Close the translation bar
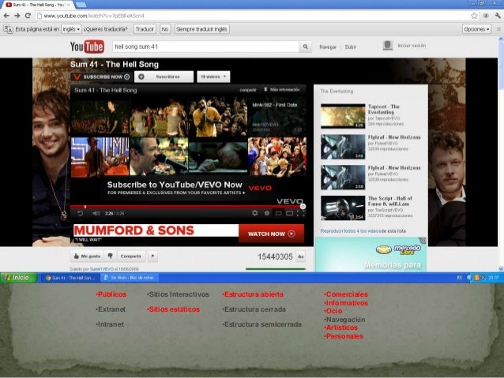Viewport: 504px width, 378px height. [x=498, y=29]
